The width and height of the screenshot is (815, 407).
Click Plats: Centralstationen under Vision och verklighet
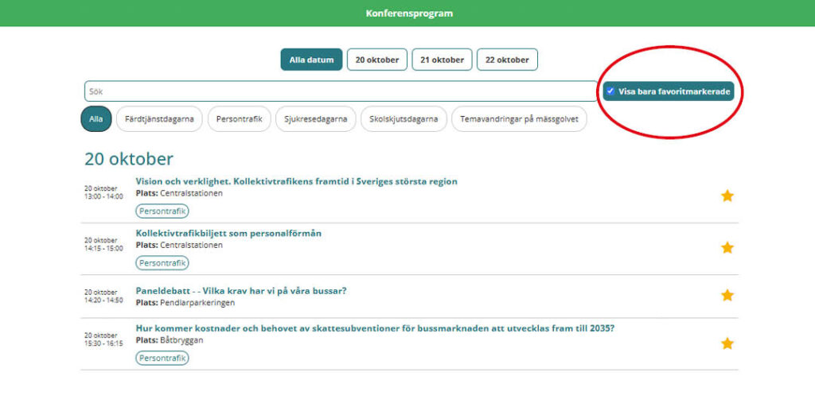coord(179,193)
